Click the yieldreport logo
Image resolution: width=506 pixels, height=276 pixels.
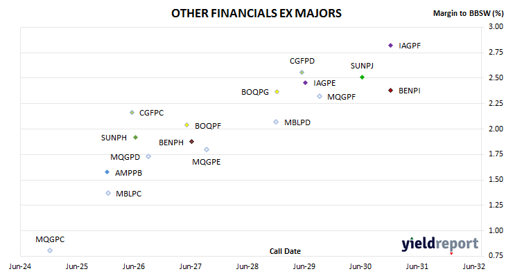click(x=440, y=245)
